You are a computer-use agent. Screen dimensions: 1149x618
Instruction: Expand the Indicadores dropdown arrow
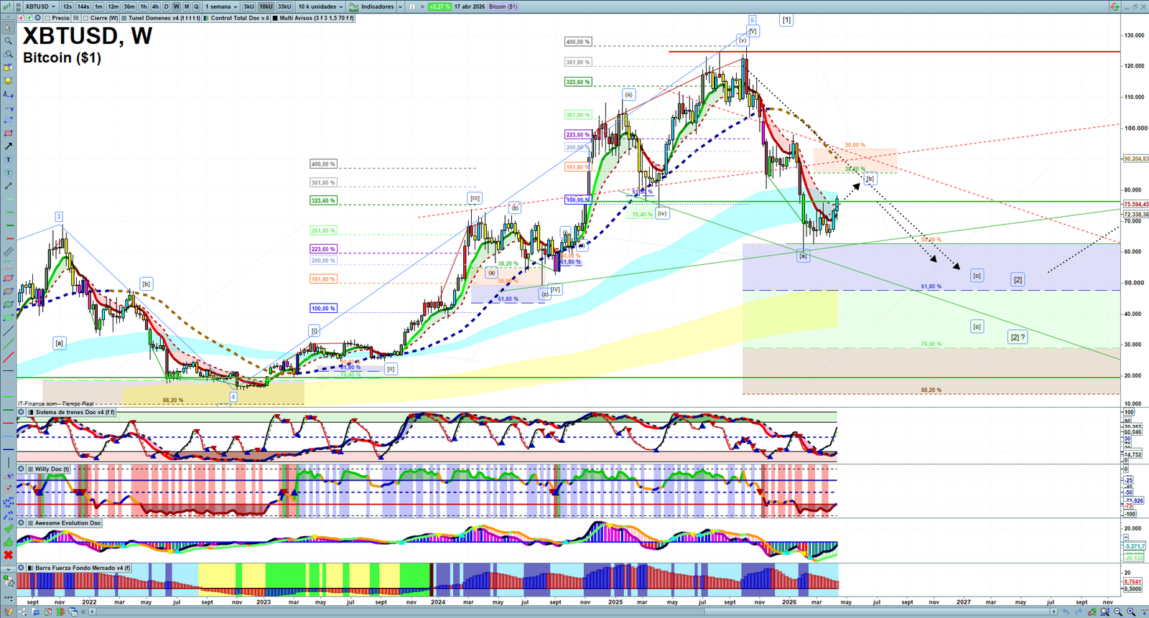point(400,6)
